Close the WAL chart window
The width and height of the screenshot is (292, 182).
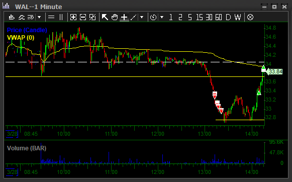284,7
